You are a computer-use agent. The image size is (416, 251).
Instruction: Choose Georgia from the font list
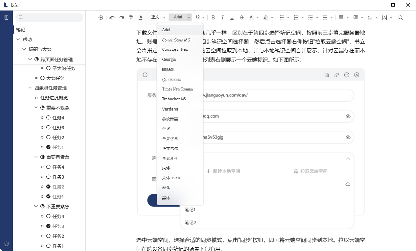[169, 60]
